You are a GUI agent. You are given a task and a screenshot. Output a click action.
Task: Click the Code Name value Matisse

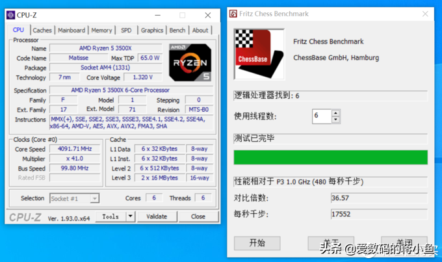(x=79, y=58)
